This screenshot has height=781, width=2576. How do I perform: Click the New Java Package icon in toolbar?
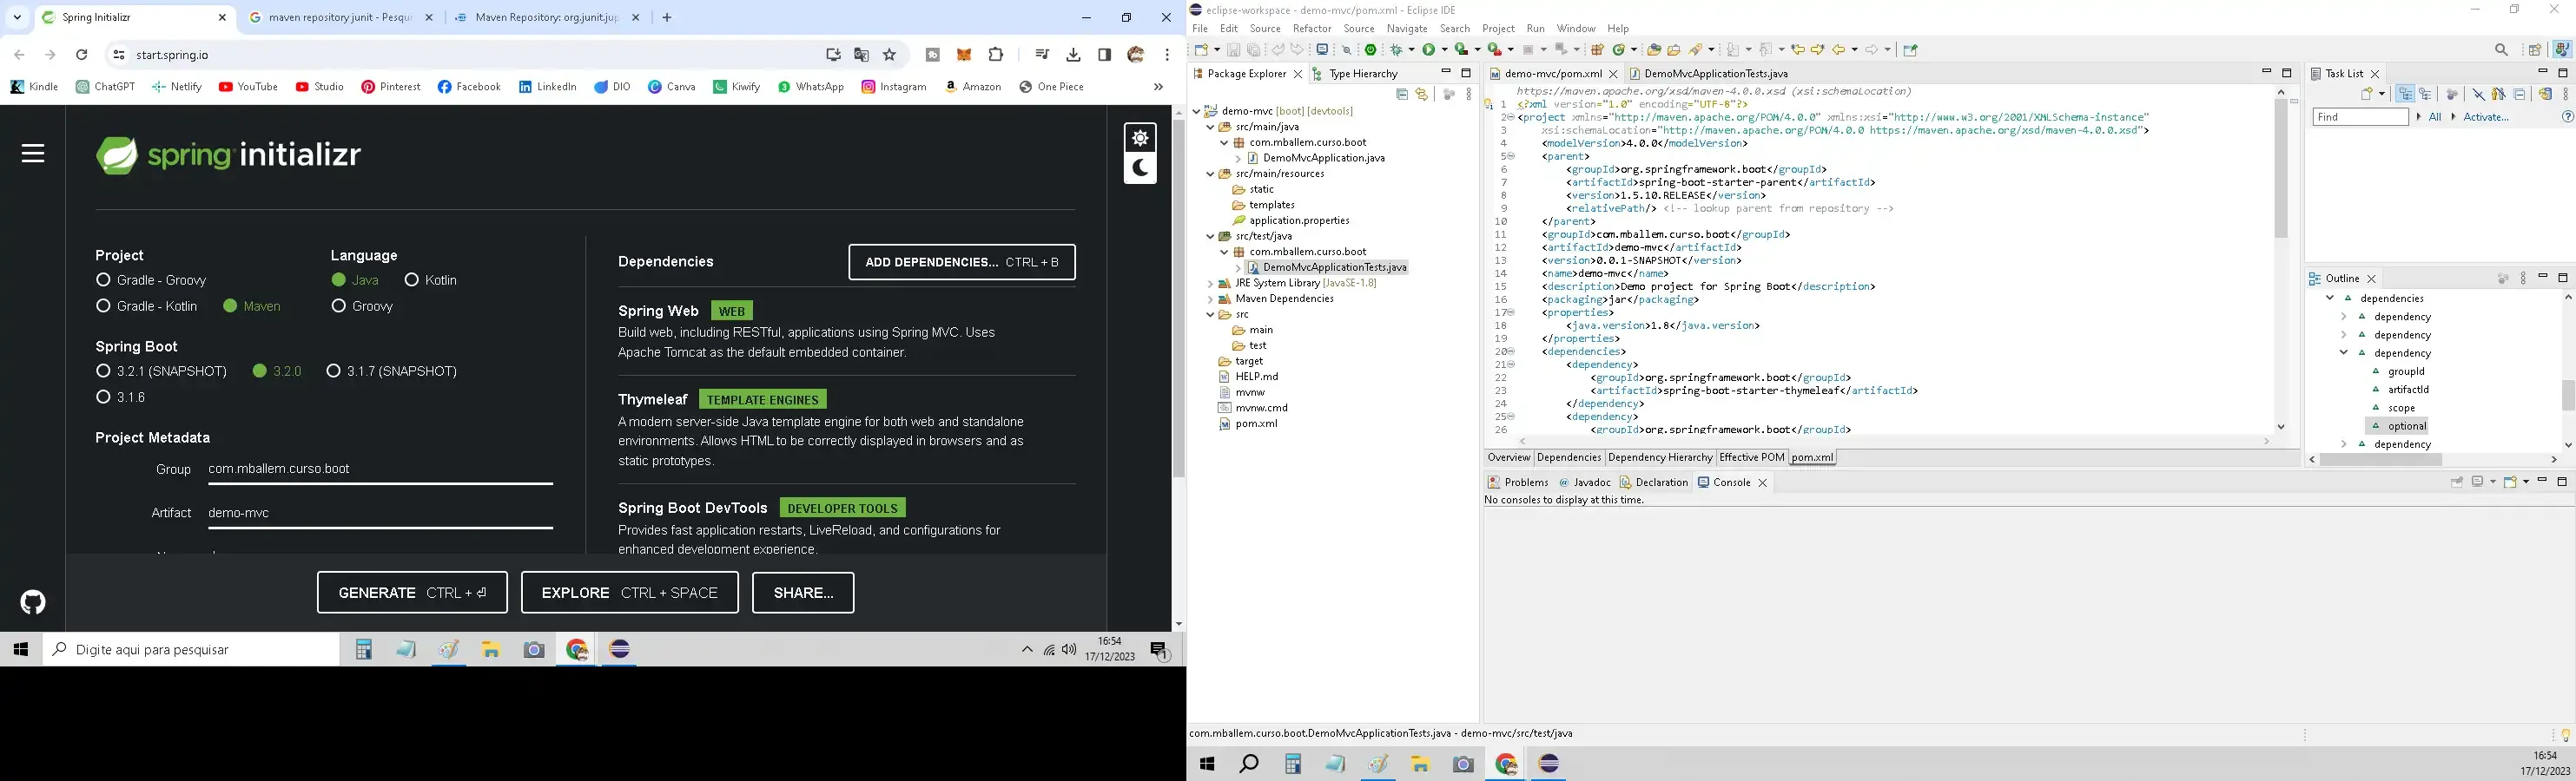(x=1597, y=50)
